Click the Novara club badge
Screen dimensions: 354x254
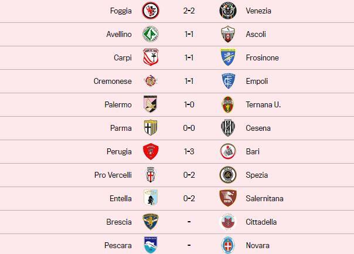[228, 245]
